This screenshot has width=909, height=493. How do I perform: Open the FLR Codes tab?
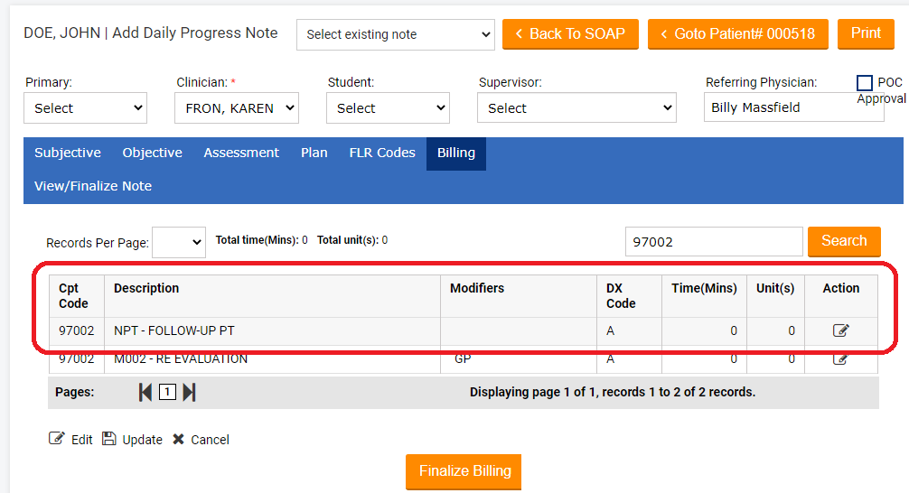382,153
